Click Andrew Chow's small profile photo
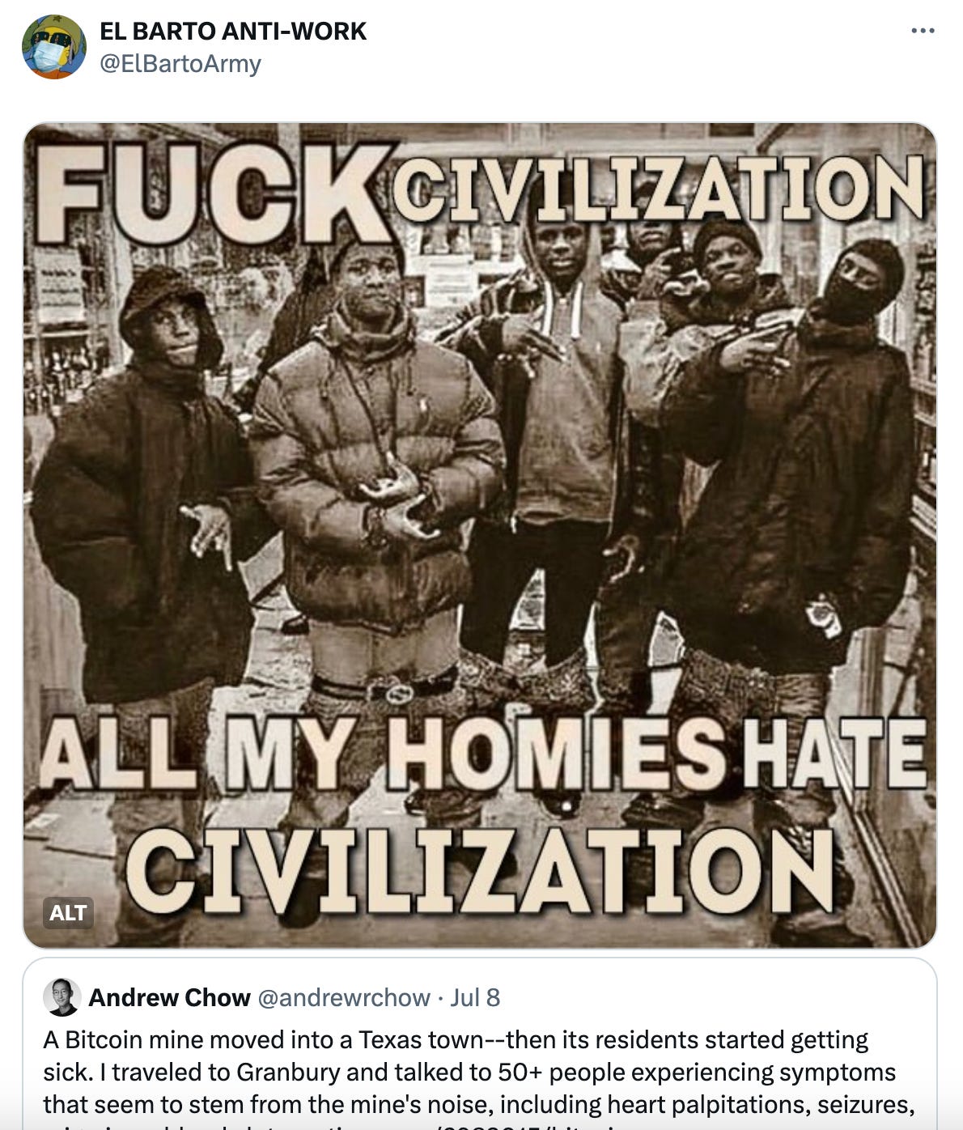Screen dimensions: 963x1130 pos(62,997)
